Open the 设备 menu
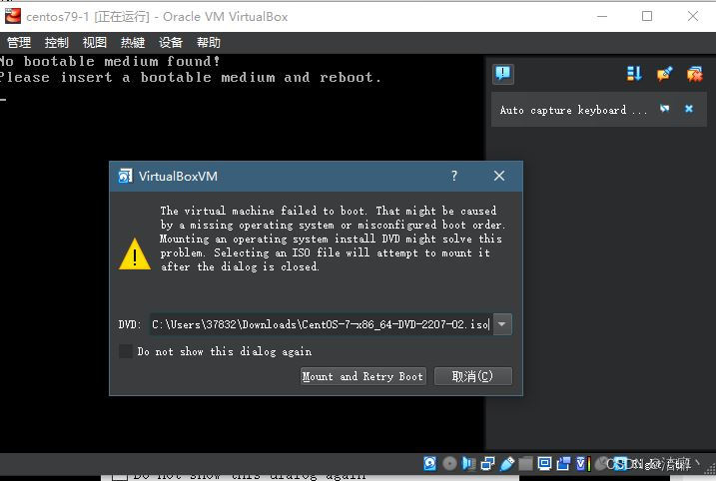The width and height of the screenshot is (716, 481). point(171,43)
